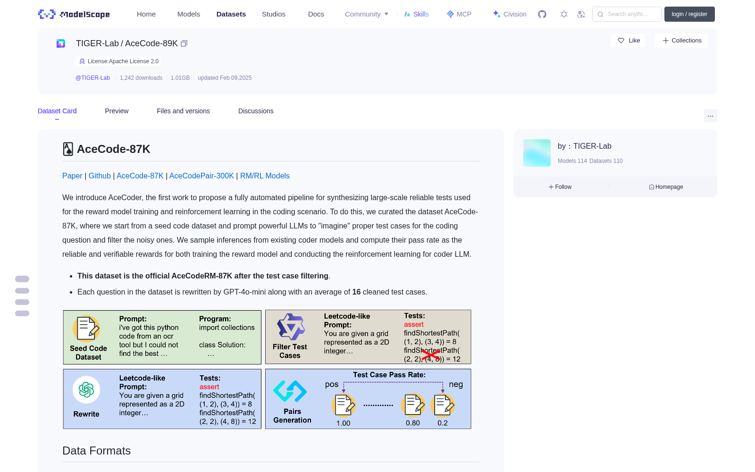Open the AceCodePair-300K link
Viewport: 755px width, 472px height.
(201, 176)
